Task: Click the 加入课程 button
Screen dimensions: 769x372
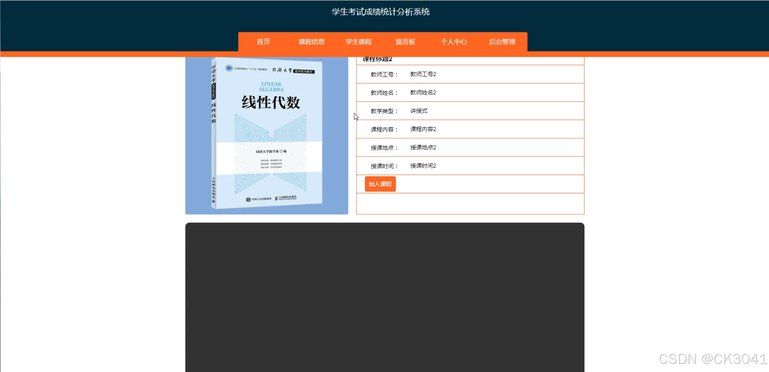Action: pos(380,184)
